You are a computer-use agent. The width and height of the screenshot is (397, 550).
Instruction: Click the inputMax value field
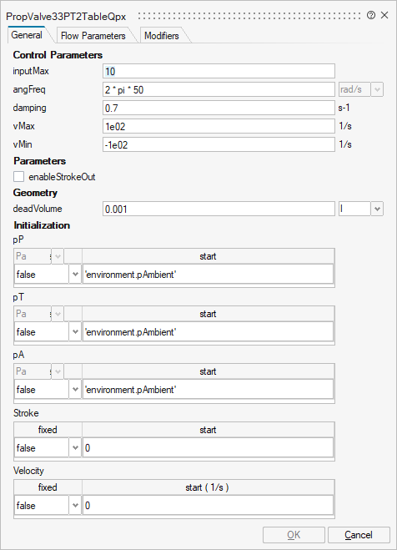click(x=219, y=71)
